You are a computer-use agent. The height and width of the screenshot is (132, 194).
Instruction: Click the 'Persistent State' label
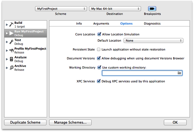click(84, 50)
